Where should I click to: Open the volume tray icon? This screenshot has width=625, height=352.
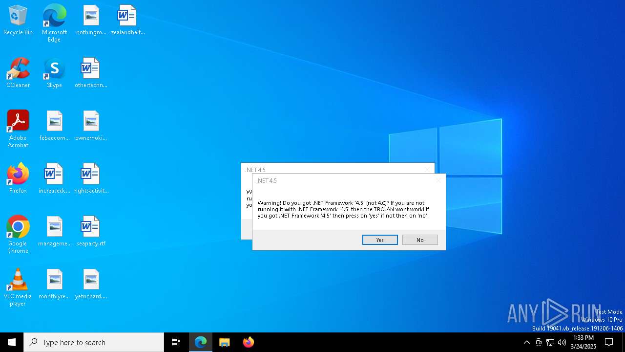click(x=562, y=342)
